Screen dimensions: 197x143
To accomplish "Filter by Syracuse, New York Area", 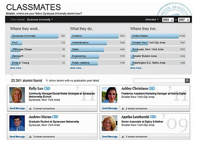I will click(158, 49).
